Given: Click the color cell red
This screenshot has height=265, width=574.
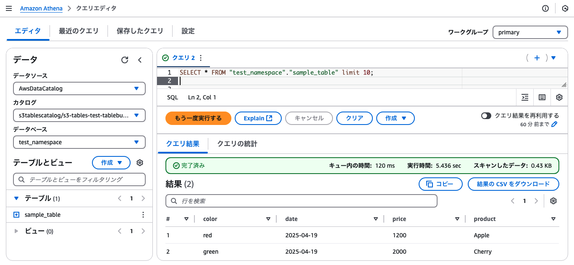Looking at the screenshot, I should pyautogui.click(x=207, y=235).
